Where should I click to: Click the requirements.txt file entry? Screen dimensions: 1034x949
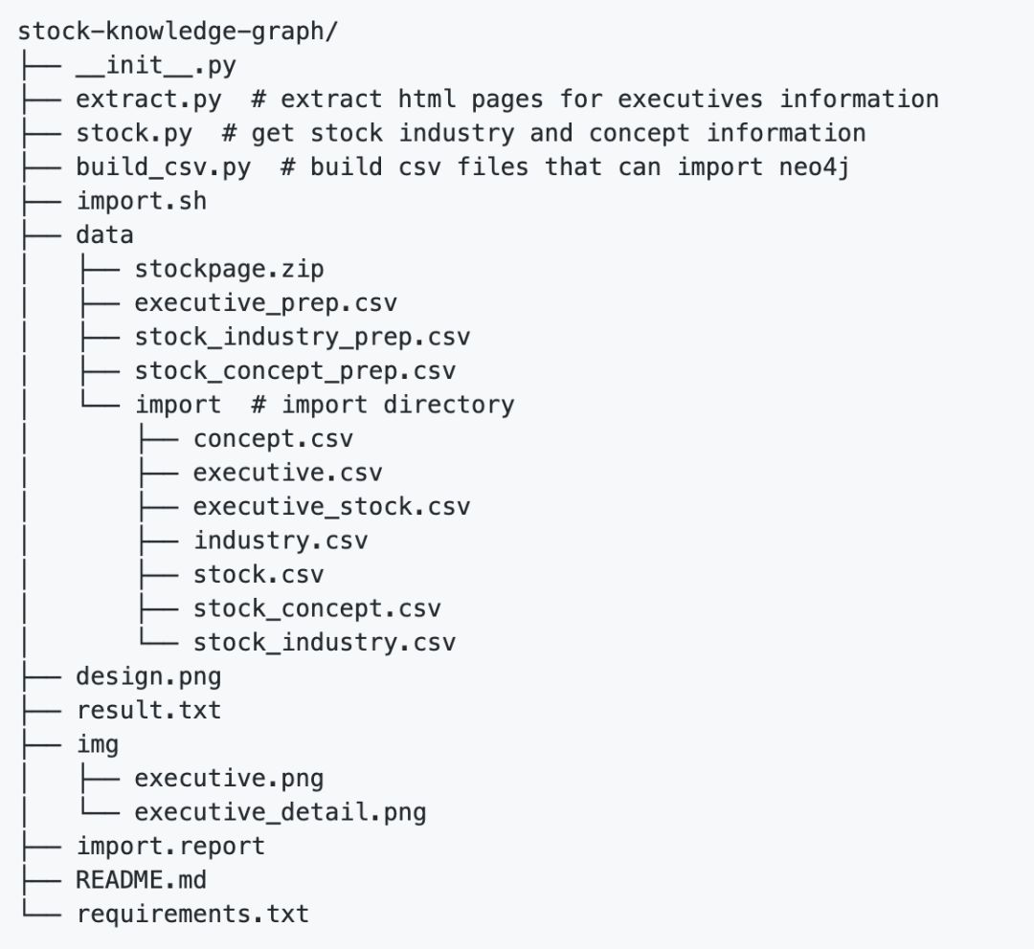pyautogui.click(x=192, y=914)
